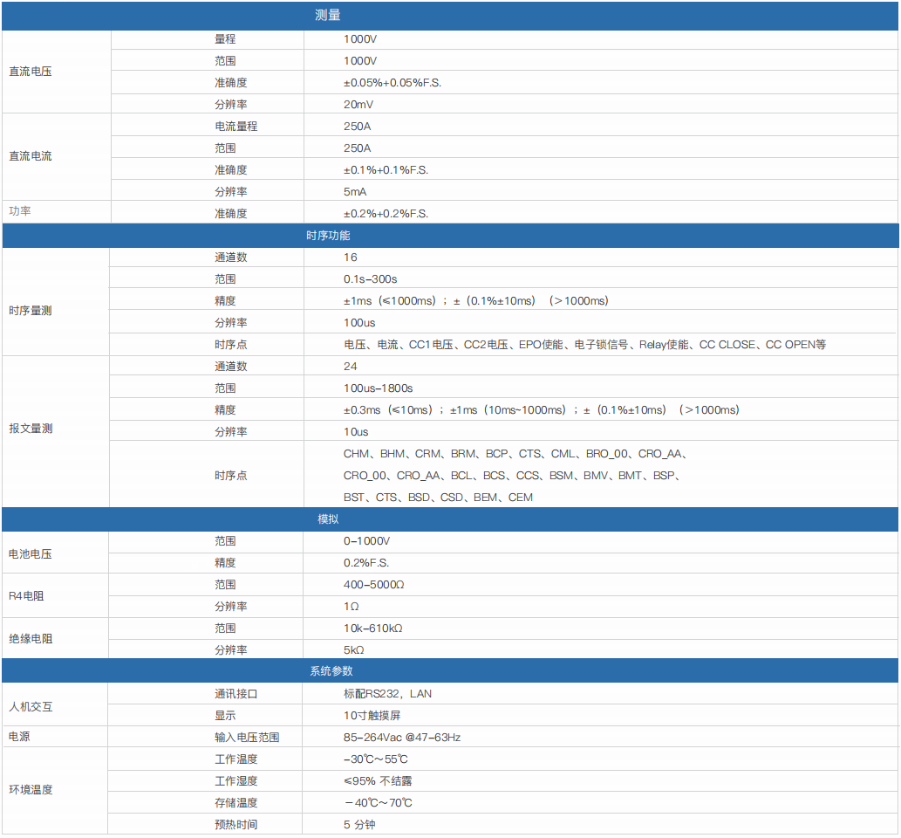
Task: Select the 电池电压 row label
Action: pyautogui.click(x=31, y=553)
